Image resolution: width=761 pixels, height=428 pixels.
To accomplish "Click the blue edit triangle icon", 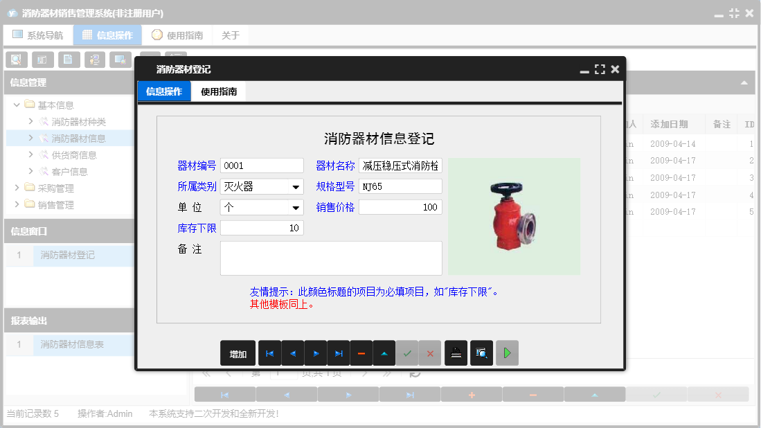I will [x=384, y=353].
